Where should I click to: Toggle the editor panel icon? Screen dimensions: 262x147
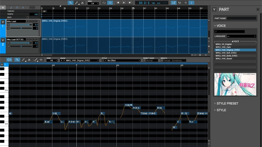coord(174,3)
